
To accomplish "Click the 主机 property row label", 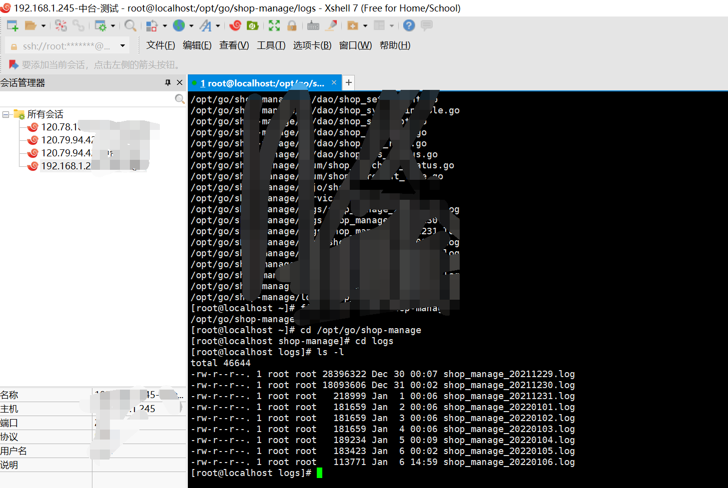I will (x=9, y=409).
